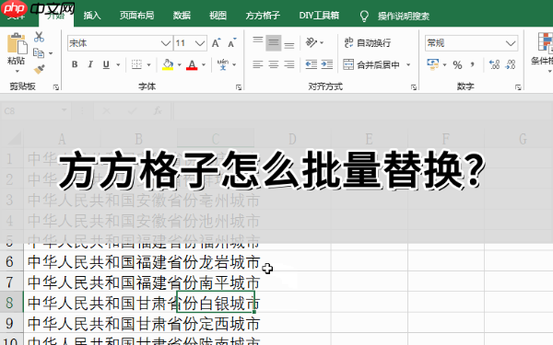
Task: Open the 插入 tab
Action: (x=92, y=16)
